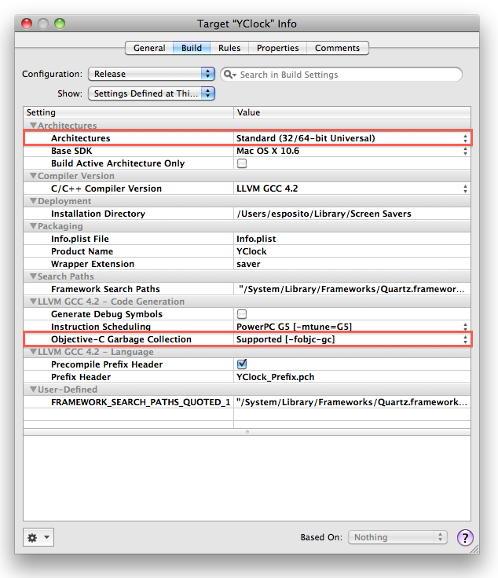Click the green zoom window button

(x=60, y=24)
